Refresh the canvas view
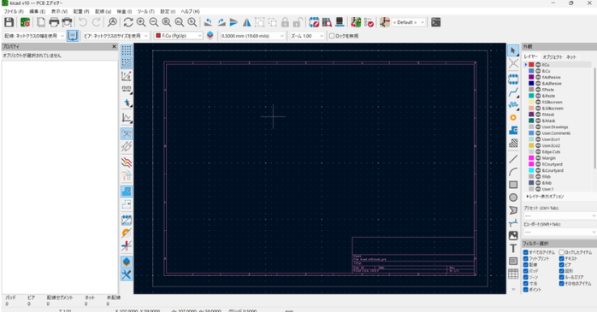This screenshot has width=597, height=312. coord(128,22)
